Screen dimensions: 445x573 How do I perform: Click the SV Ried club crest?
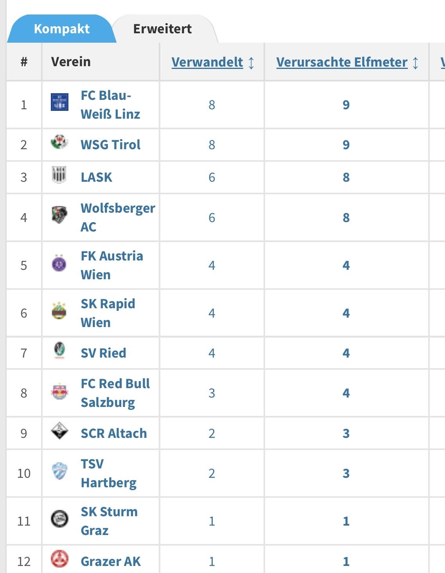tap(59, 351)
